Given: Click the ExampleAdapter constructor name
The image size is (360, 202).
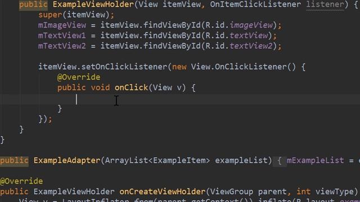Looking at the screenshot, I should coord(67,160).
